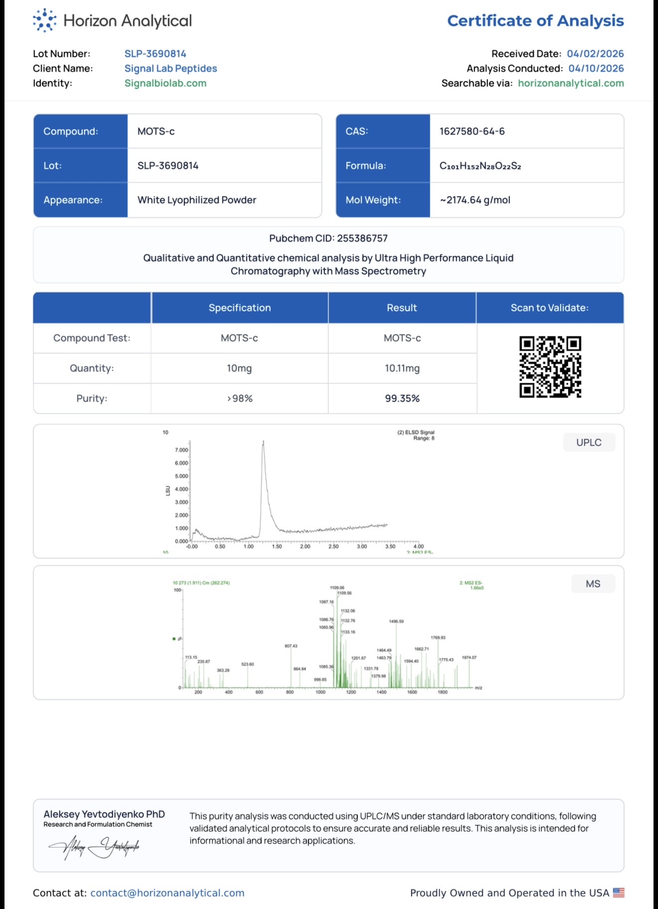Click the Proudly Owned and Operated text

[509, 893]
